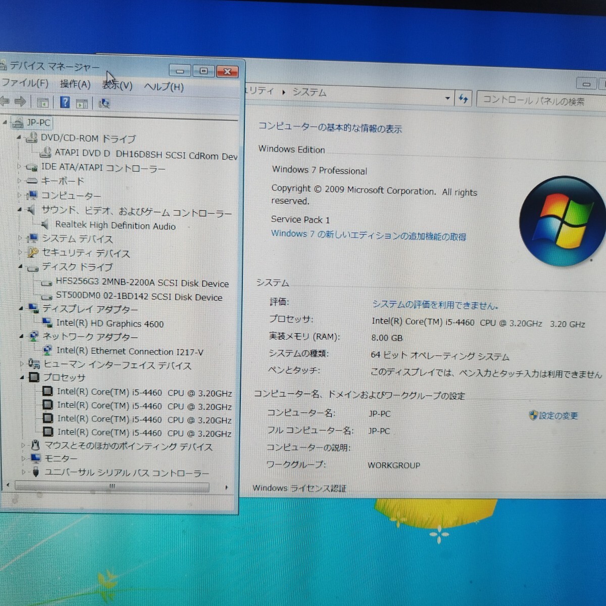Image resolution: width=606 pixels, height=606 pixels.
Task: Expand the キーボード category
Action: coord(19,180)
